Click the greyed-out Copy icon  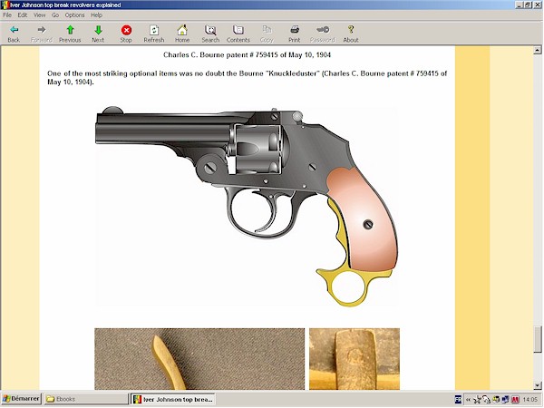[267, 30]
